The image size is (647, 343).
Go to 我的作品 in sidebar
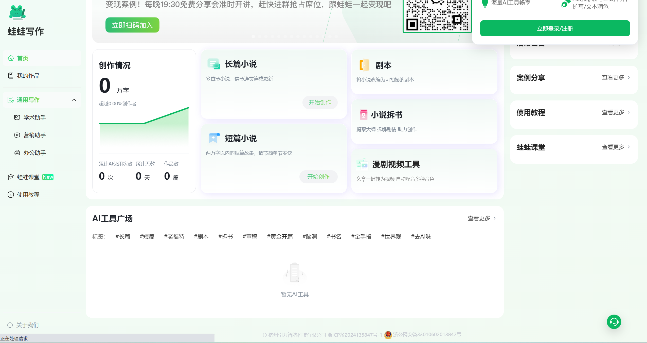pyautogui.click(x=28, y=76)
